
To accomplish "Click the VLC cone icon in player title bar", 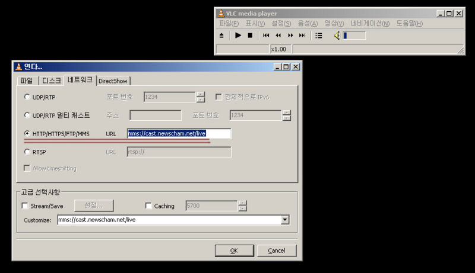I will pos(221,13).
